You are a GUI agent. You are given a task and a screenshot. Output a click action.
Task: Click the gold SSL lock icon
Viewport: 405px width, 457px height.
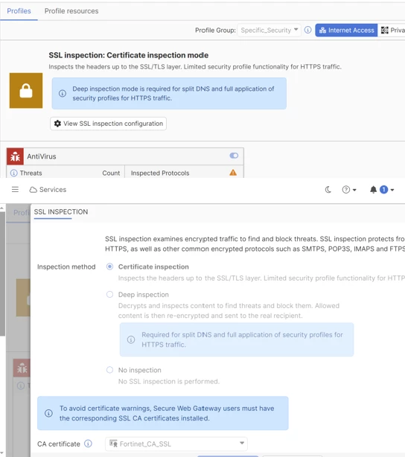pyautogui.click(x=26, y=91)
